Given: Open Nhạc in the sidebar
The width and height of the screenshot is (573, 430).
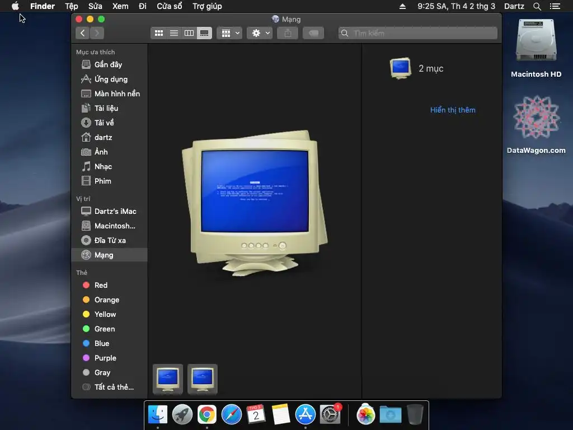Looking at the screenshot, I should [x=109, y=167].
